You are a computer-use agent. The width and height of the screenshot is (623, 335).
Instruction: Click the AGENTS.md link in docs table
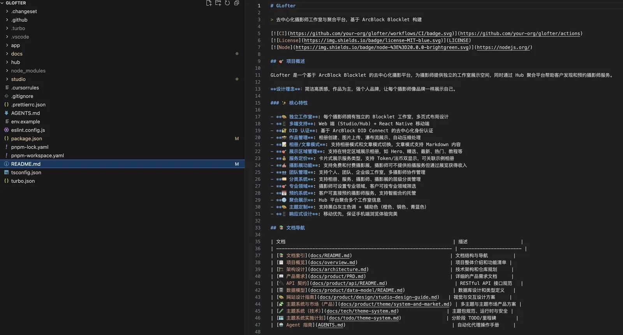(331, 325)
